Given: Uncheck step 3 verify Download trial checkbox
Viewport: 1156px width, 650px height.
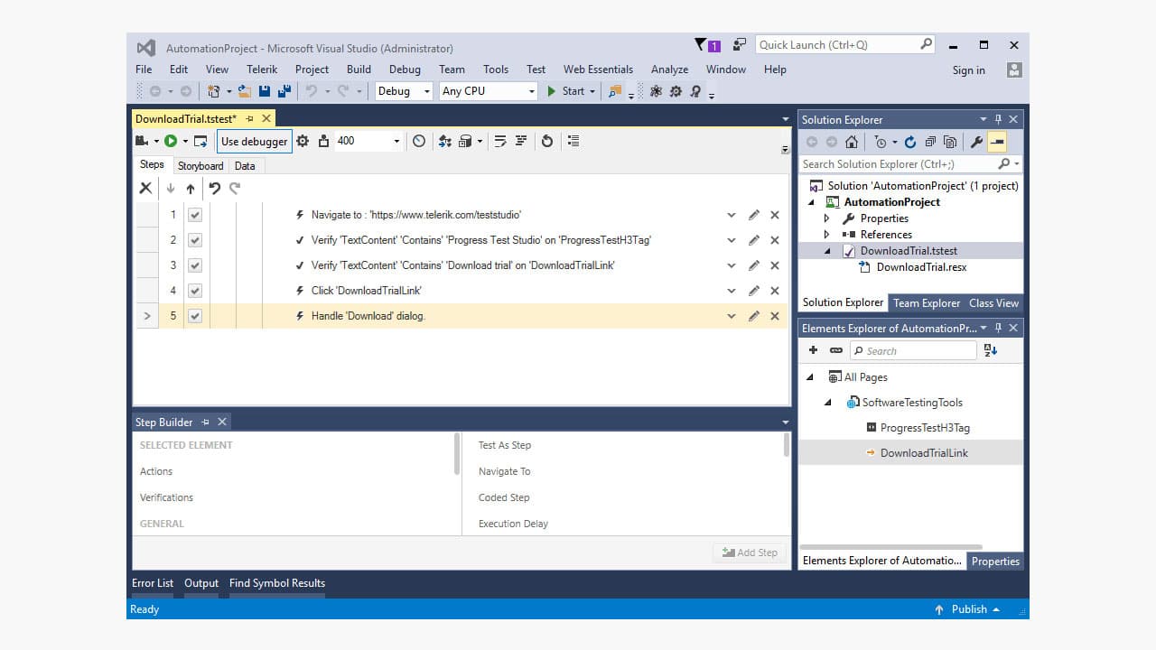Looking at the screenshot, I should pos(195,265).
